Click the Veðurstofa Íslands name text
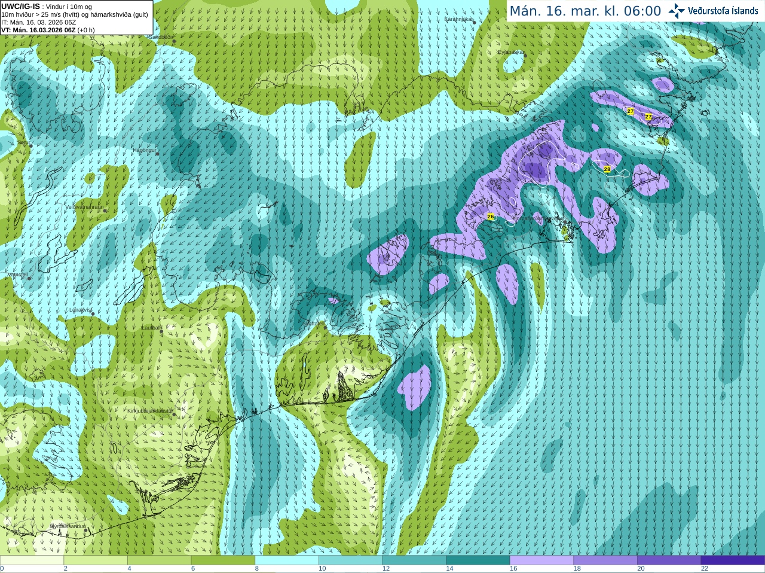This screenshot has width=765, height=573. pos(723,11)
